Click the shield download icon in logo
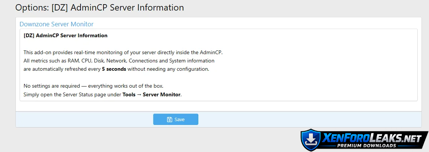This screenshot has height=152, width=429. click(311, 140)
